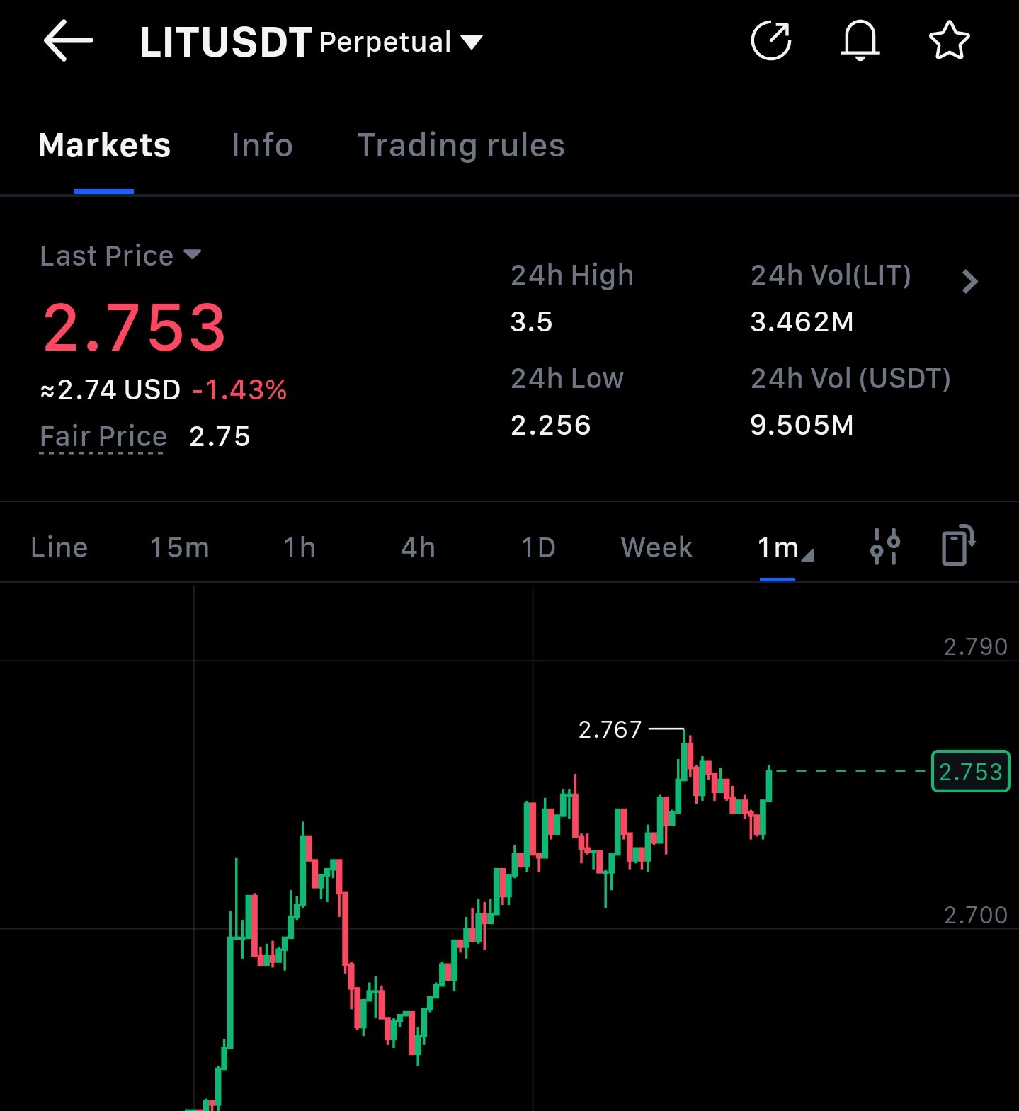Expand 24h stats with the right chevron
Screen dimensions: 1019x1111
pyautogui.click(x=969, y=282)
